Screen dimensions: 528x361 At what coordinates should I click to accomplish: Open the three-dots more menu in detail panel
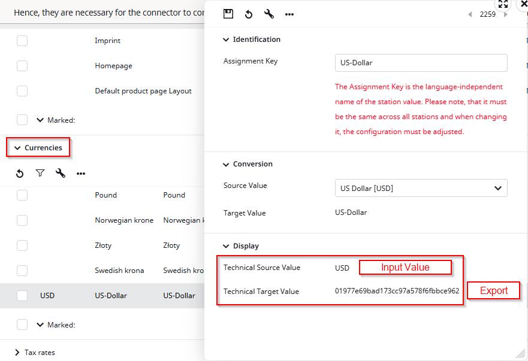[x=289, y=14]
